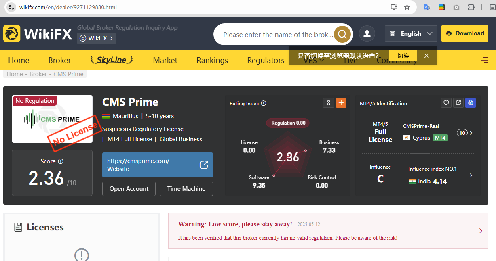Click the orange plus icon in Rating Index
496x261 pixels.
click(341, 103)
